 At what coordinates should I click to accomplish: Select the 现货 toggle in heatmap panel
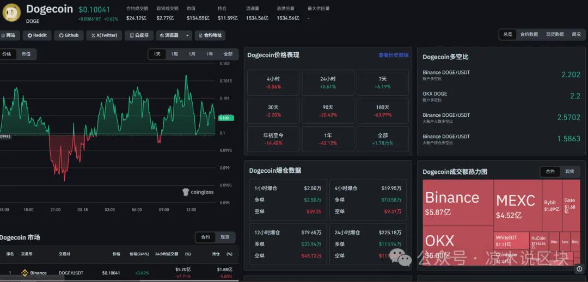[x=569, y=172]
